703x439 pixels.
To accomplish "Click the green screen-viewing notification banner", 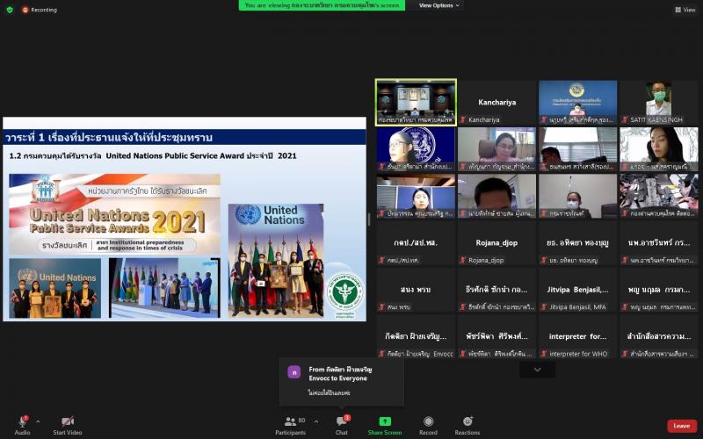I will tap(322, 5).
